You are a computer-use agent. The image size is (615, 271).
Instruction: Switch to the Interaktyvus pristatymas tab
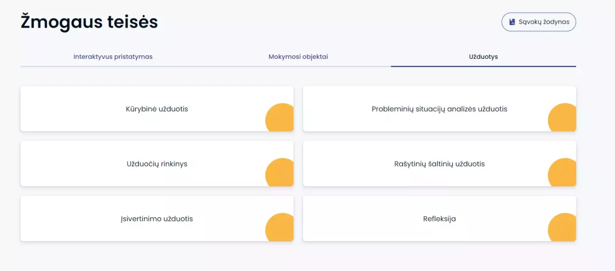click(x=113, y=56)
